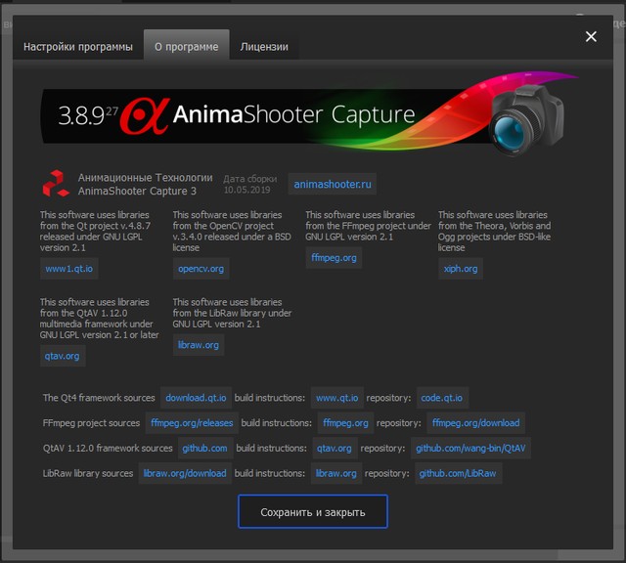Open the code.qt.io repository link

[x=442, y=398]
